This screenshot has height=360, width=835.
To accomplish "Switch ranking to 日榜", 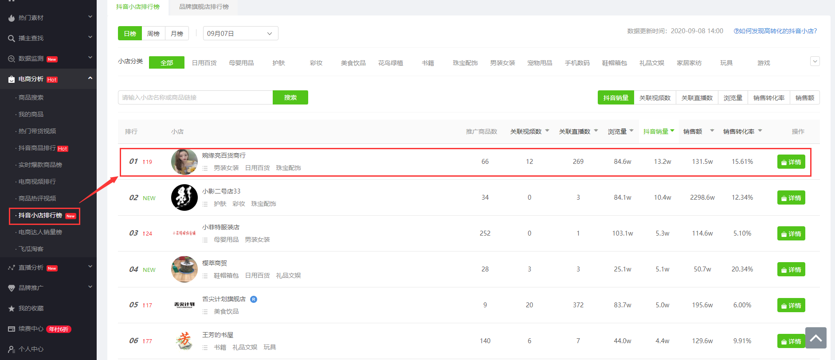I will [130, 34].
